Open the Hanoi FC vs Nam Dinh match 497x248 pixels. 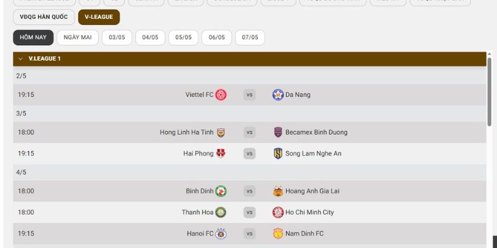tap(249, 234)
